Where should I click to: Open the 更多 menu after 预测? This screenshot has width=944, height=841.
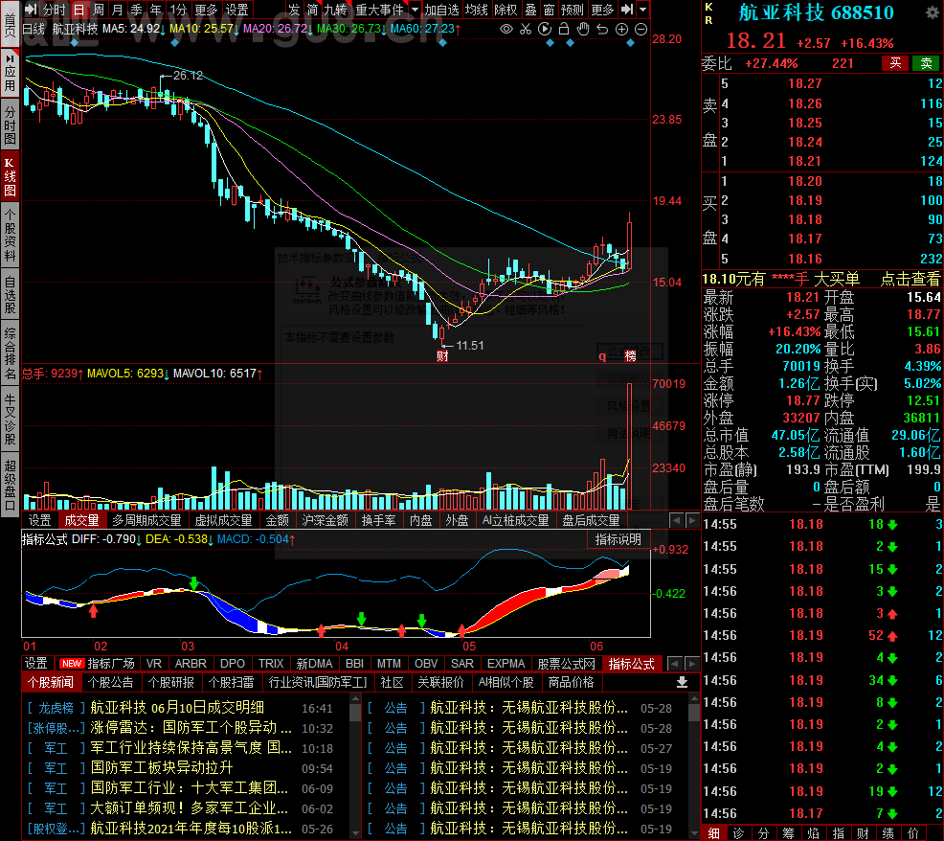click(x=602, y=10)
